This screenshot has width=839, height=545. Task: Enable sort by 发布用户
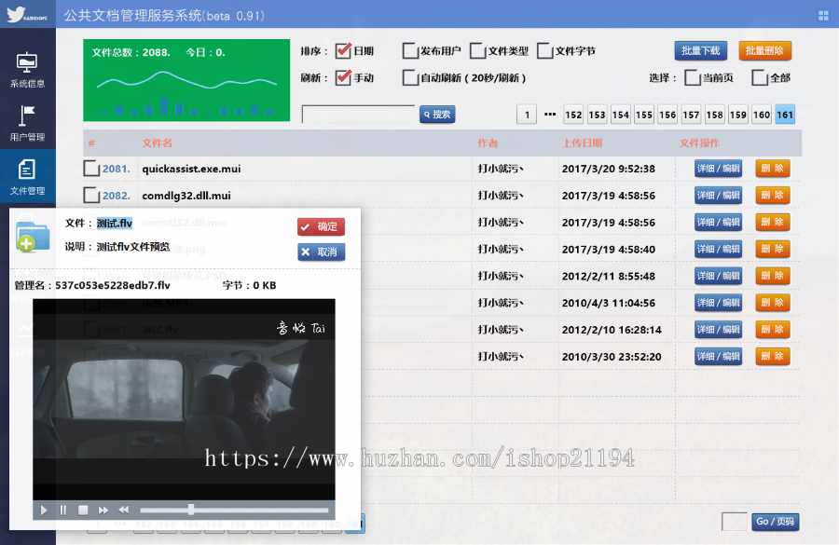(x=410, y=51)
